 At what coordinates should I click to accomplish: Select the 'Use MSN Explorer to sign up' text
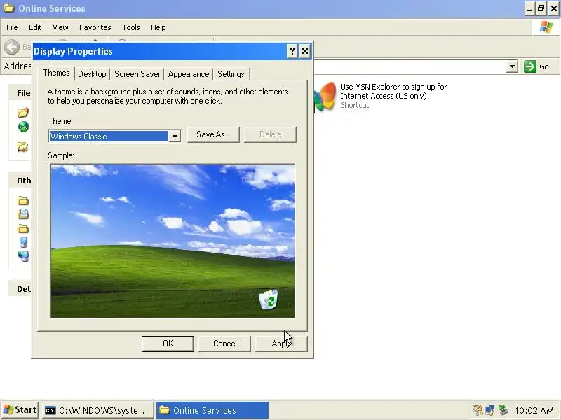393,92
